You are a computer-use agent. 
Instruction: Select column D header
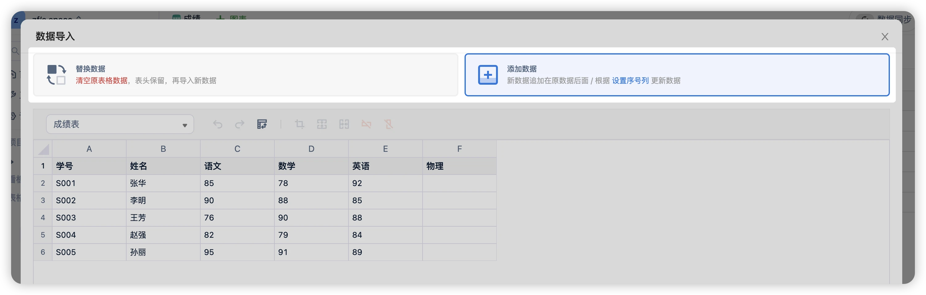tap(311, 149)
